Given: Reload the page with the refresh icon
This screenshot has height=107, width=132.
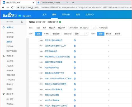Looking at the screenshot, I should pos(12,7).
